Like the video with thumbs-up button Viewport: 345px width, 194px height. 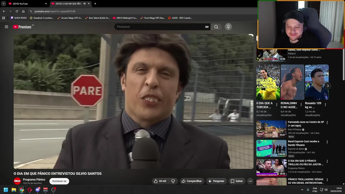pyautogui.click(x=160, y=181)
